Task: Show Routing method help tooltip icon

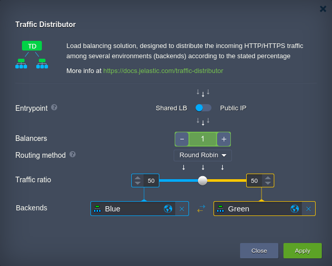Action: click(73, 154)
